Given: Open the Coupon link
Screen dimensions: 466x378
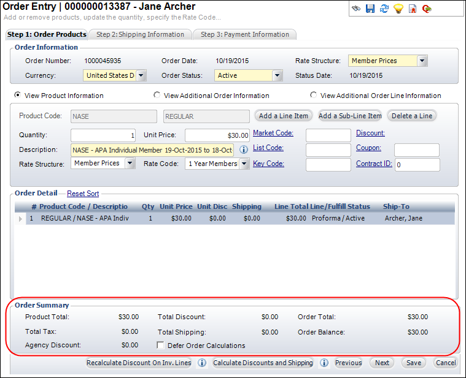Looking at the screenshot, I should pos(368,148).
